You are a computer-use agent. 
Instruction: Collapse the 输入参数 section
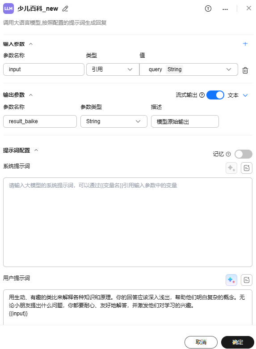point(31,44)
